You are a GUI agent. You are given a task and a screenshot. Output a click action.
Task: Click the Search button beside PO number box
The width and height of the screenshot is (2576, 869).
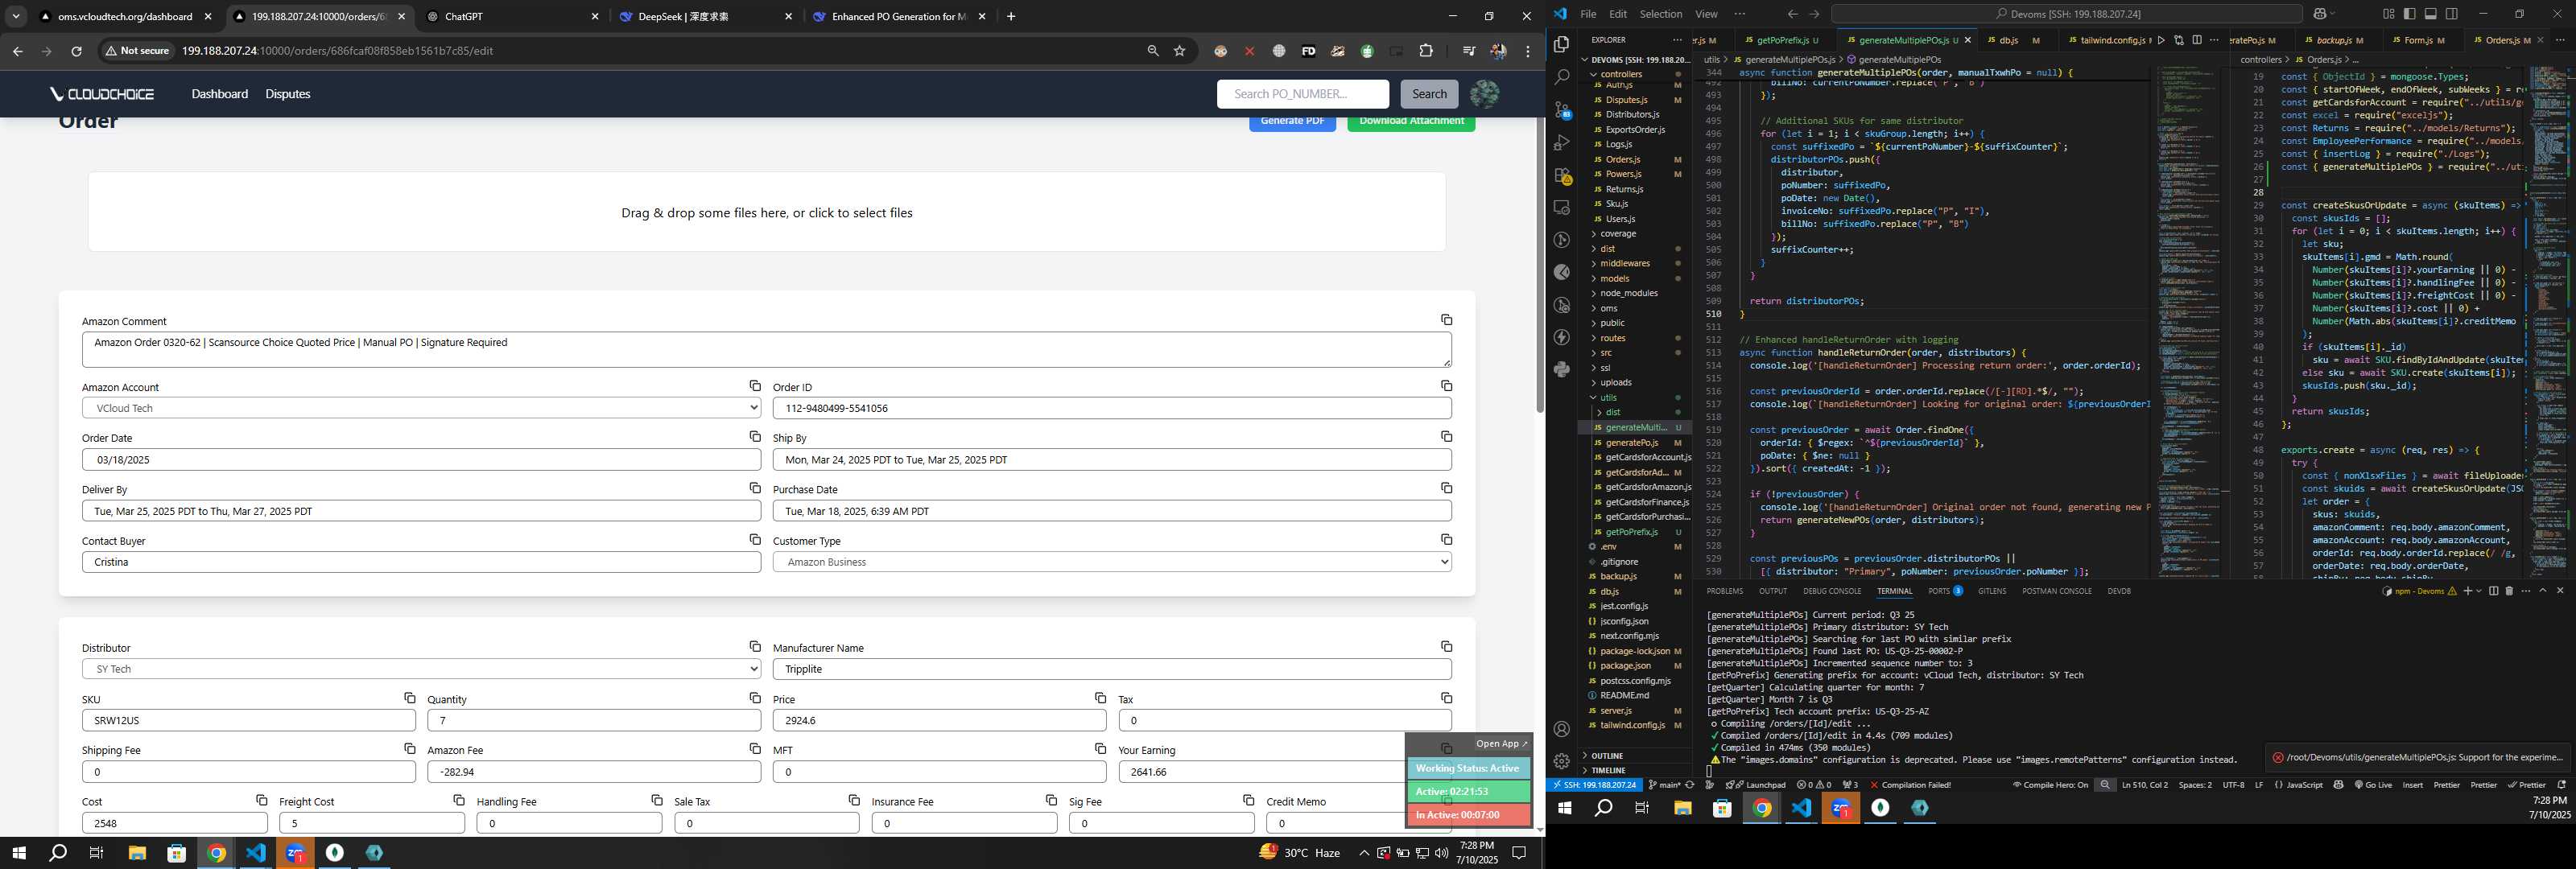click(1429, 94)
